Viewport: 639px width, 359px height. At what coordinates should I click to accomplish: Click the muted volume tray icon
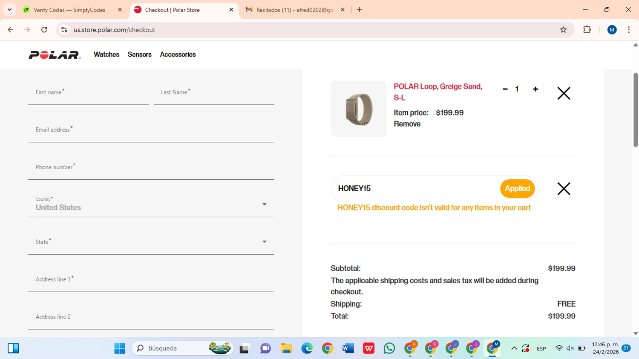click(570, 348)
